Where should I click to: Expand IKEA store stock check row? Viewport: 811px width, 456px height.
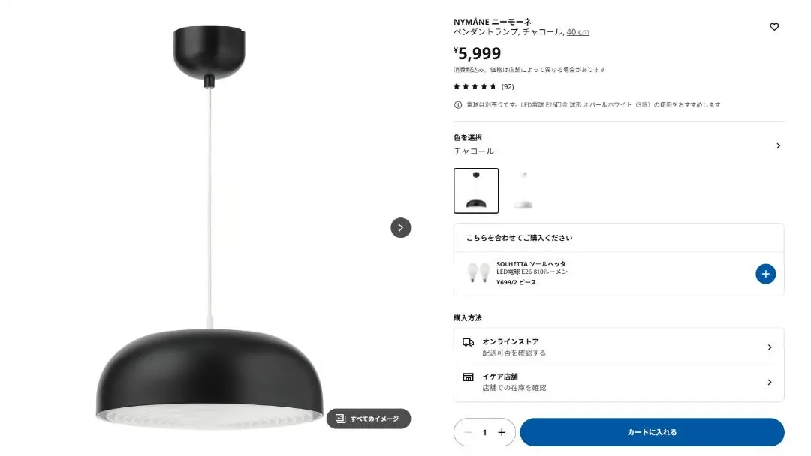click(x=619, y=382)
